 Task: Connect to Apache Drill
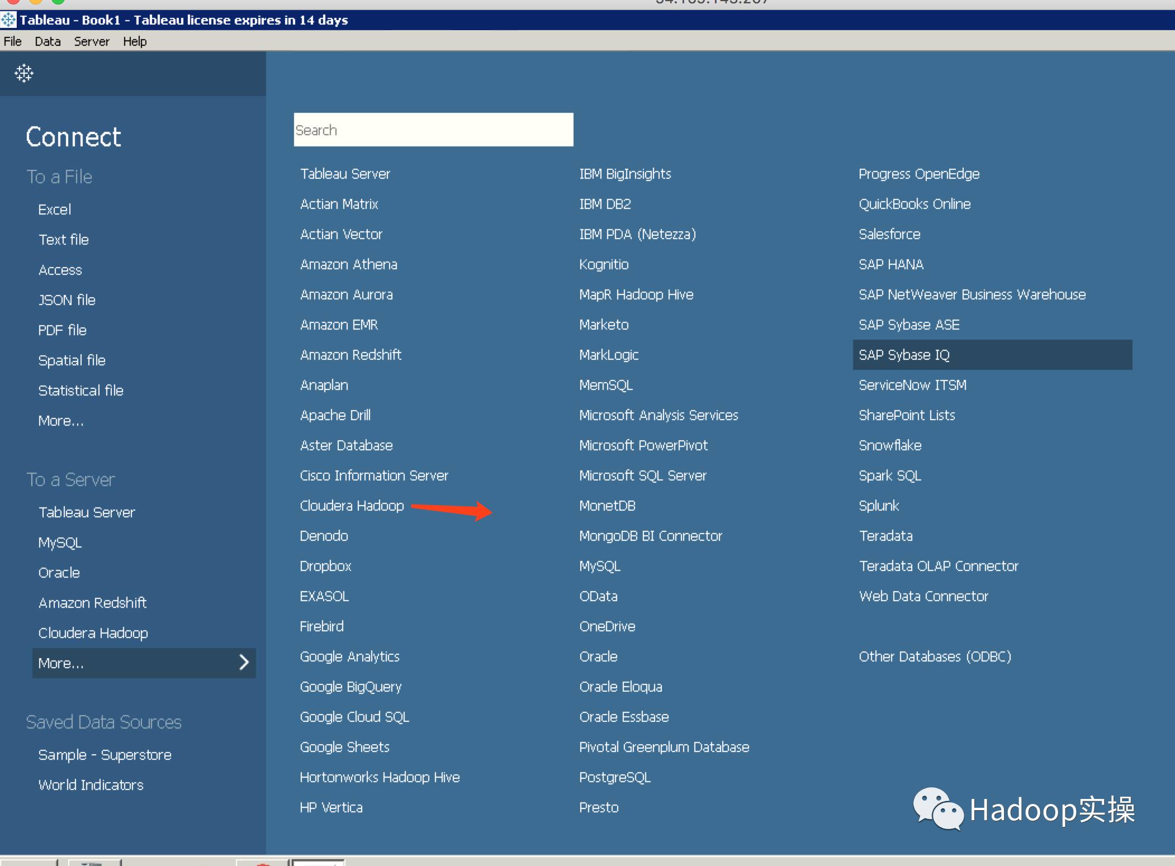[x=335, y=415]
